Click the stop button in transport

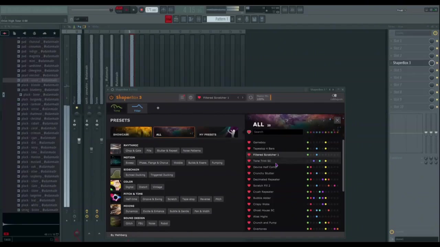[133, 10]
